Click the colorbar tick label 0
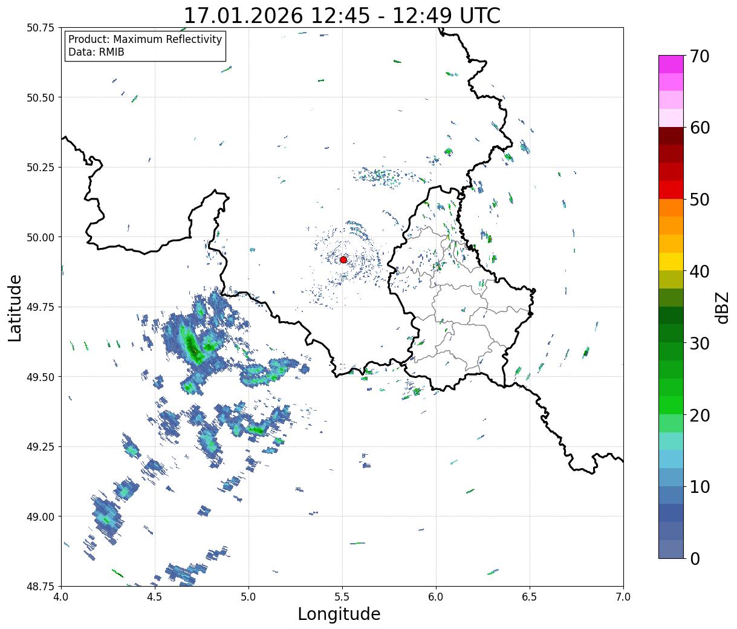737x629 pixels. coord(694,558)
